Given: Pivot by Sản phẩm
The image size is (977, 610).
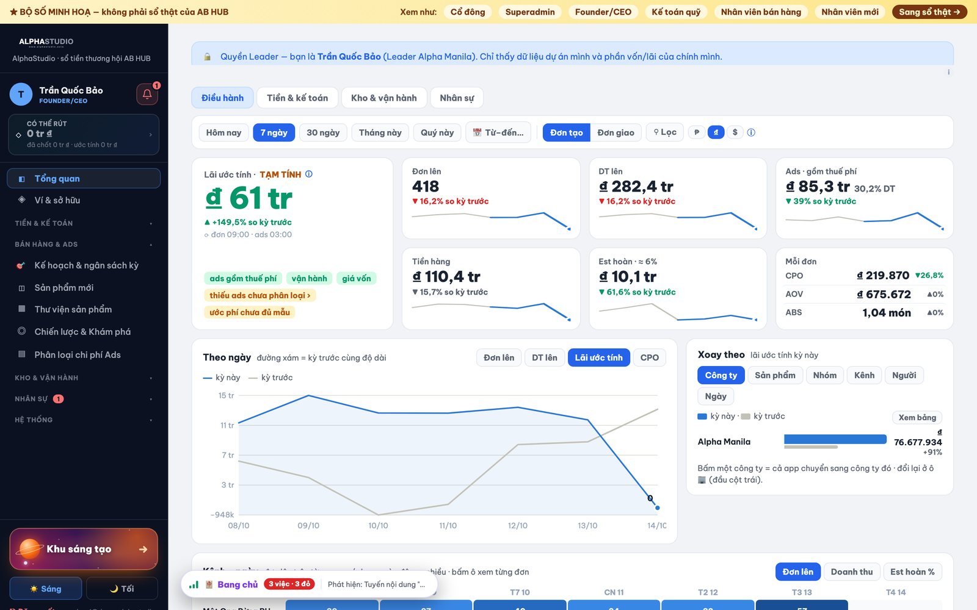Looking at the screenshot, I should point(775,375).
